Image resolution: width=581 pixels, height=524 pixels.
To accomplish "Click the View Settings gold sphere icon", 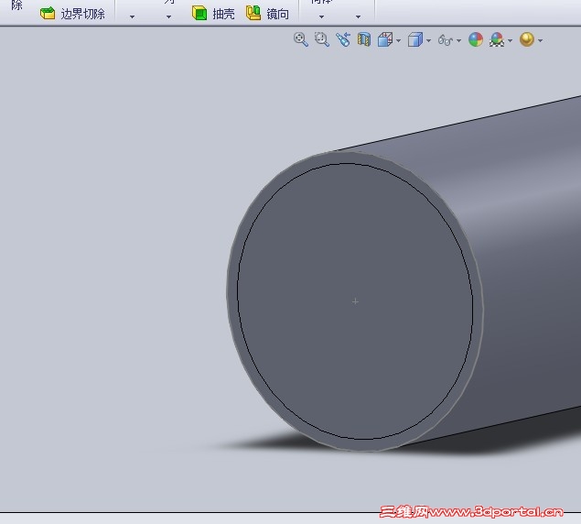I will click(527, 39).
